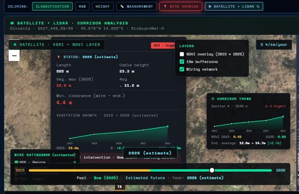Select Classification coloring mode
Viewport: 299px width, 194px height.
52,7
